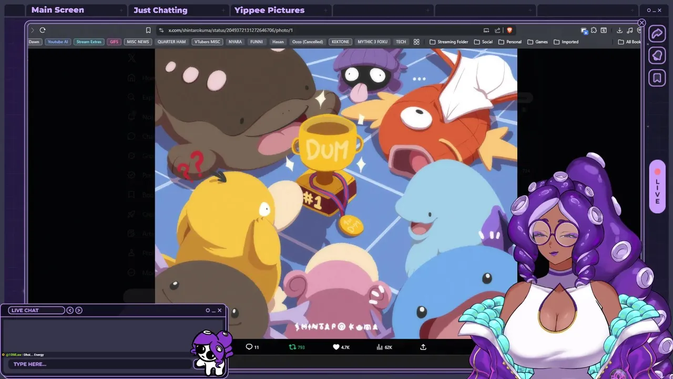Click the X close button of the browser overlay
The width and height of the screenshot is (673, 379).
point(641,23)
